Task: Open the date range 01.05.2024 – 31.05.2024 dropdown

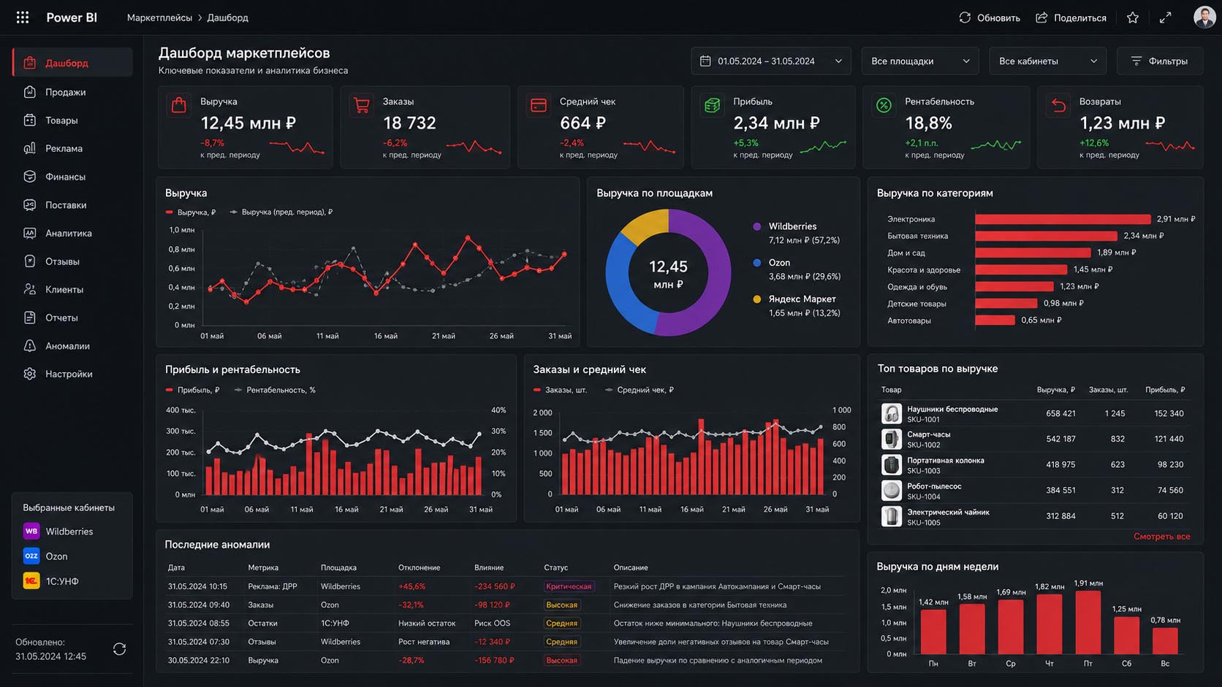Action: (x=771, y=61)
